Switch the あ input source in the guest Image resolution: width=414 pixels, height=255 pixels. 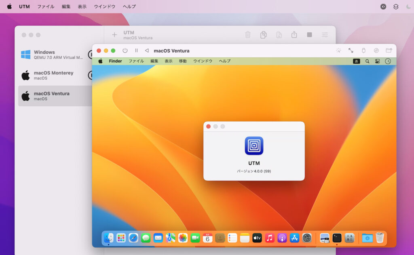click(x=356, y=61)
